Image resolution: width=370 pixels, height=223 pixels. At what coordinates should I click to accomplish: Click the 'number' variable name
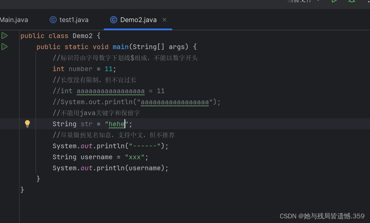81,69
